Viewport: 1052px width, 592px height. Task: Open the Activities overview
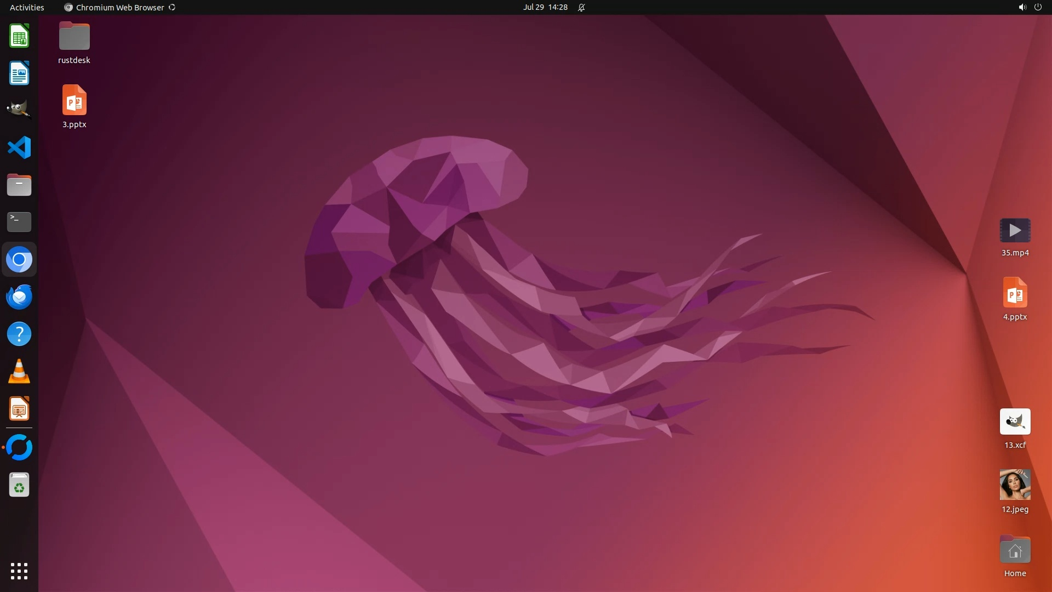pyautogui.click(x=27, y=7)
